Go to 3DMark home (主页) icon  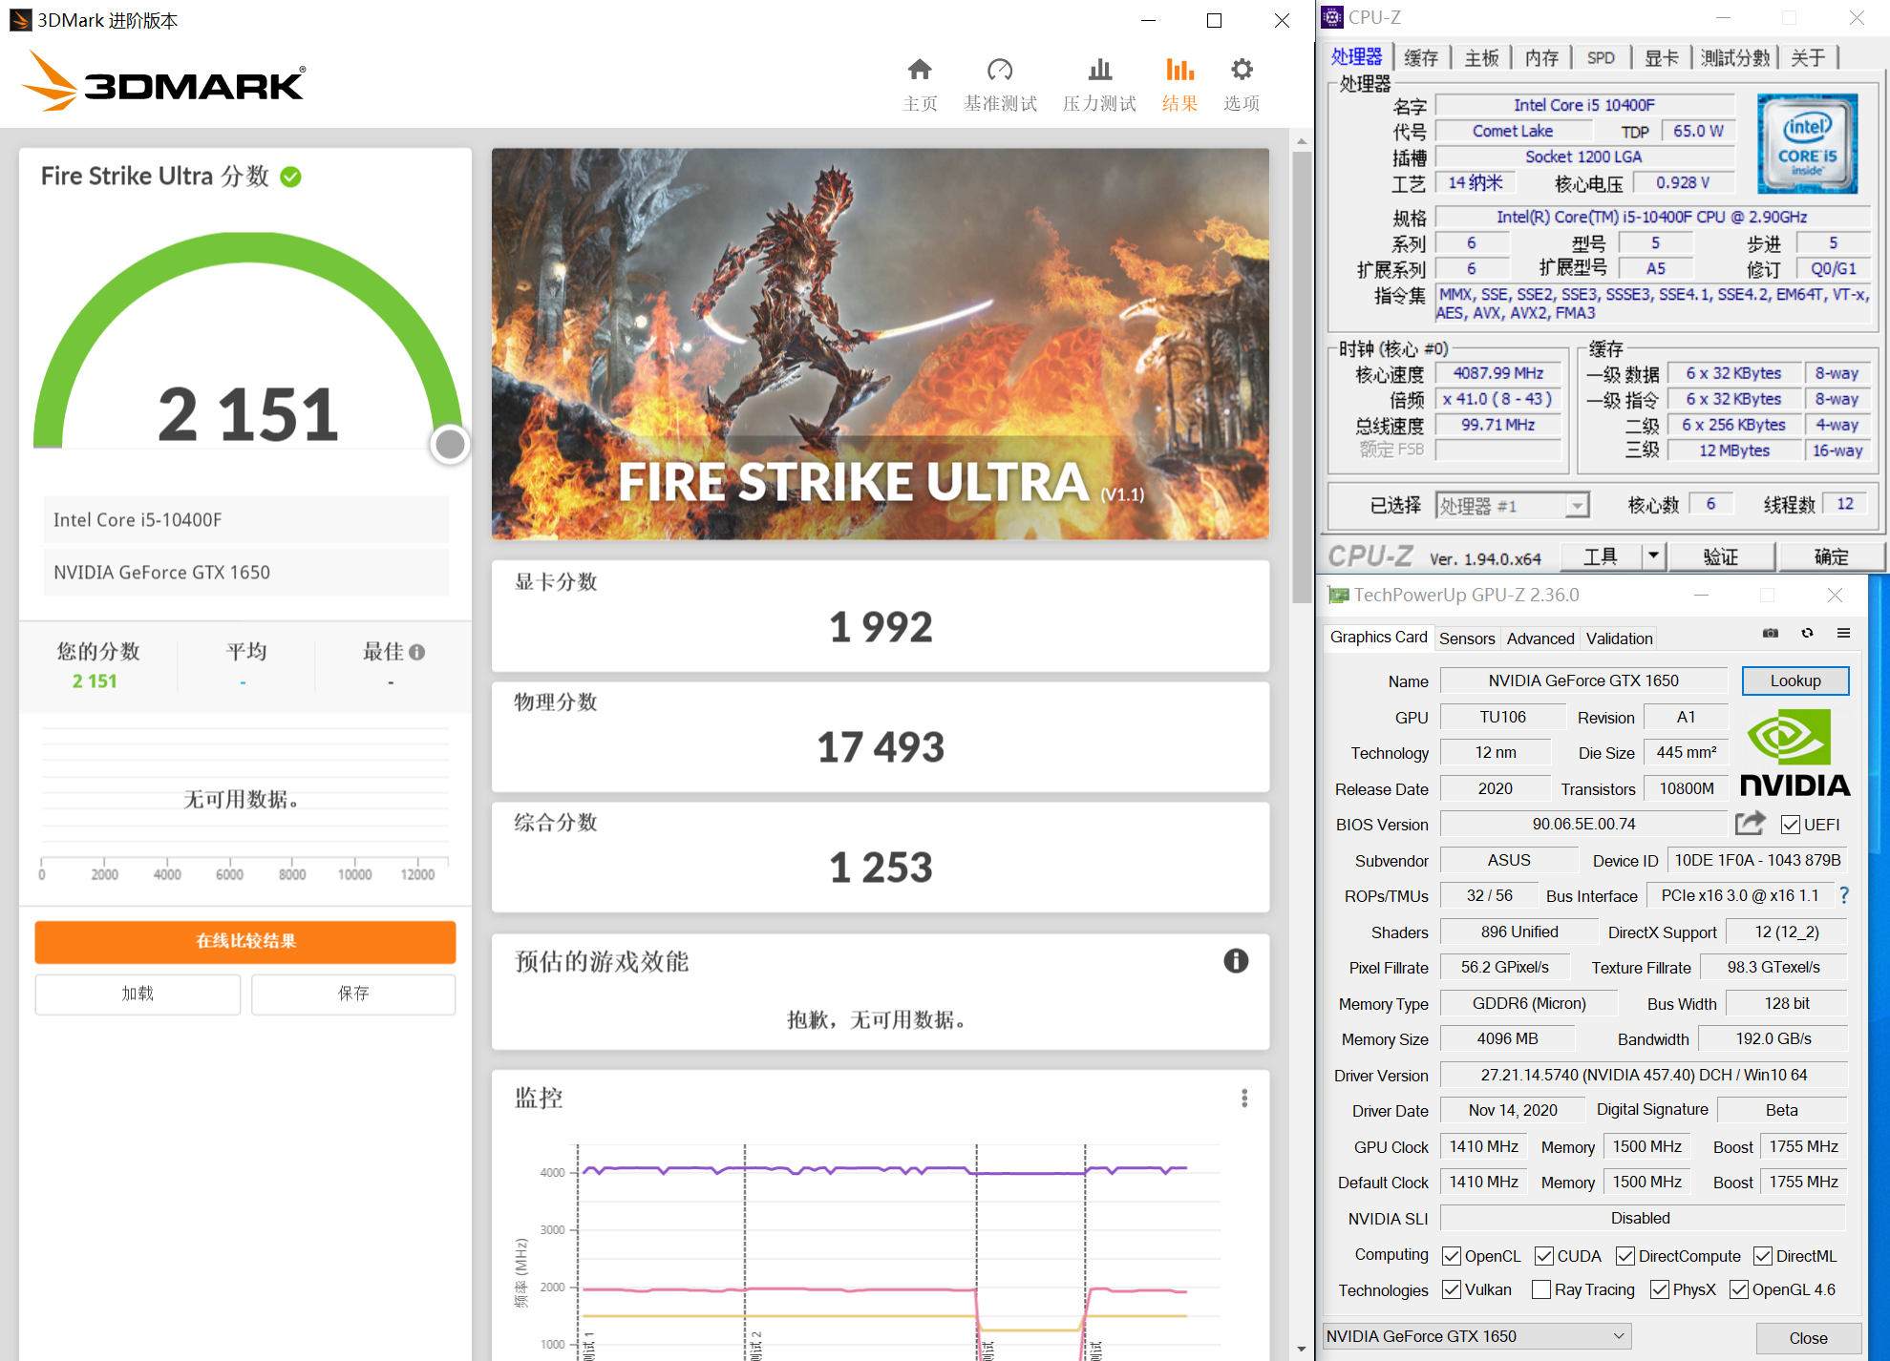pos(920,70)
